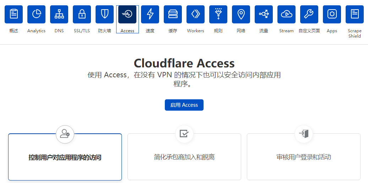
Task: Open the 自定义页面 wrench icon
Action: coord(309,14)
